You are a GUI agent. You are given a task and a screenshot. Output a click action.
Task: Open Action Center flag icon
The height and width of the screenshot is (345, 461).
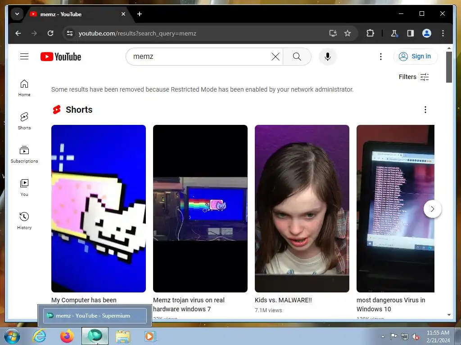[x=393, y=336]
